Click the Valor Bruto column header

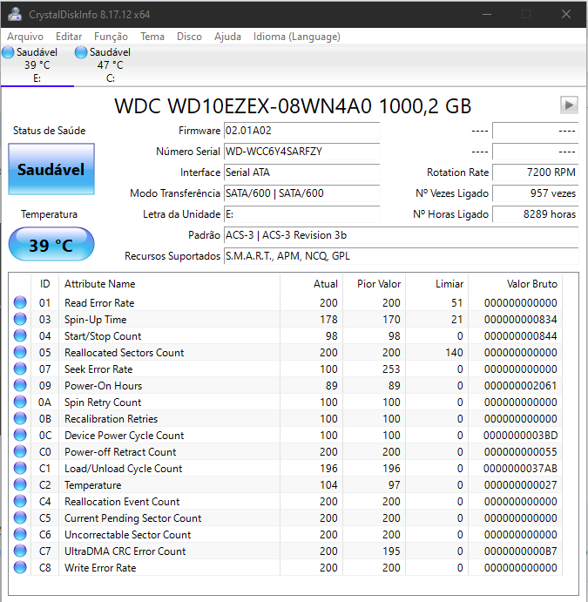point(516,284)
